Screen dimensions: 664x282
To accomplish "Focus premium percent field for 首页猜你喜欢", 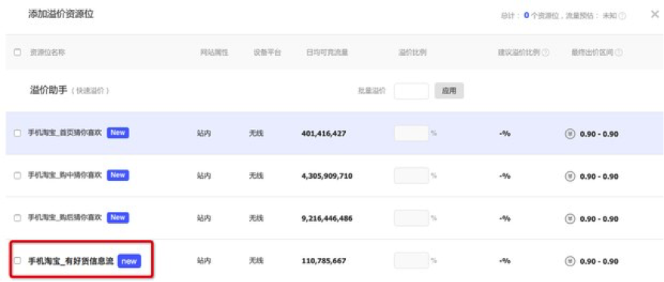I will (412, 133).
